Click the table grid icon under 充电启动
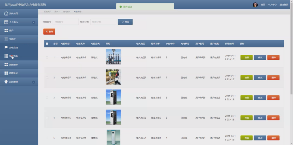 pyautogui.click(x=6, y=56)
